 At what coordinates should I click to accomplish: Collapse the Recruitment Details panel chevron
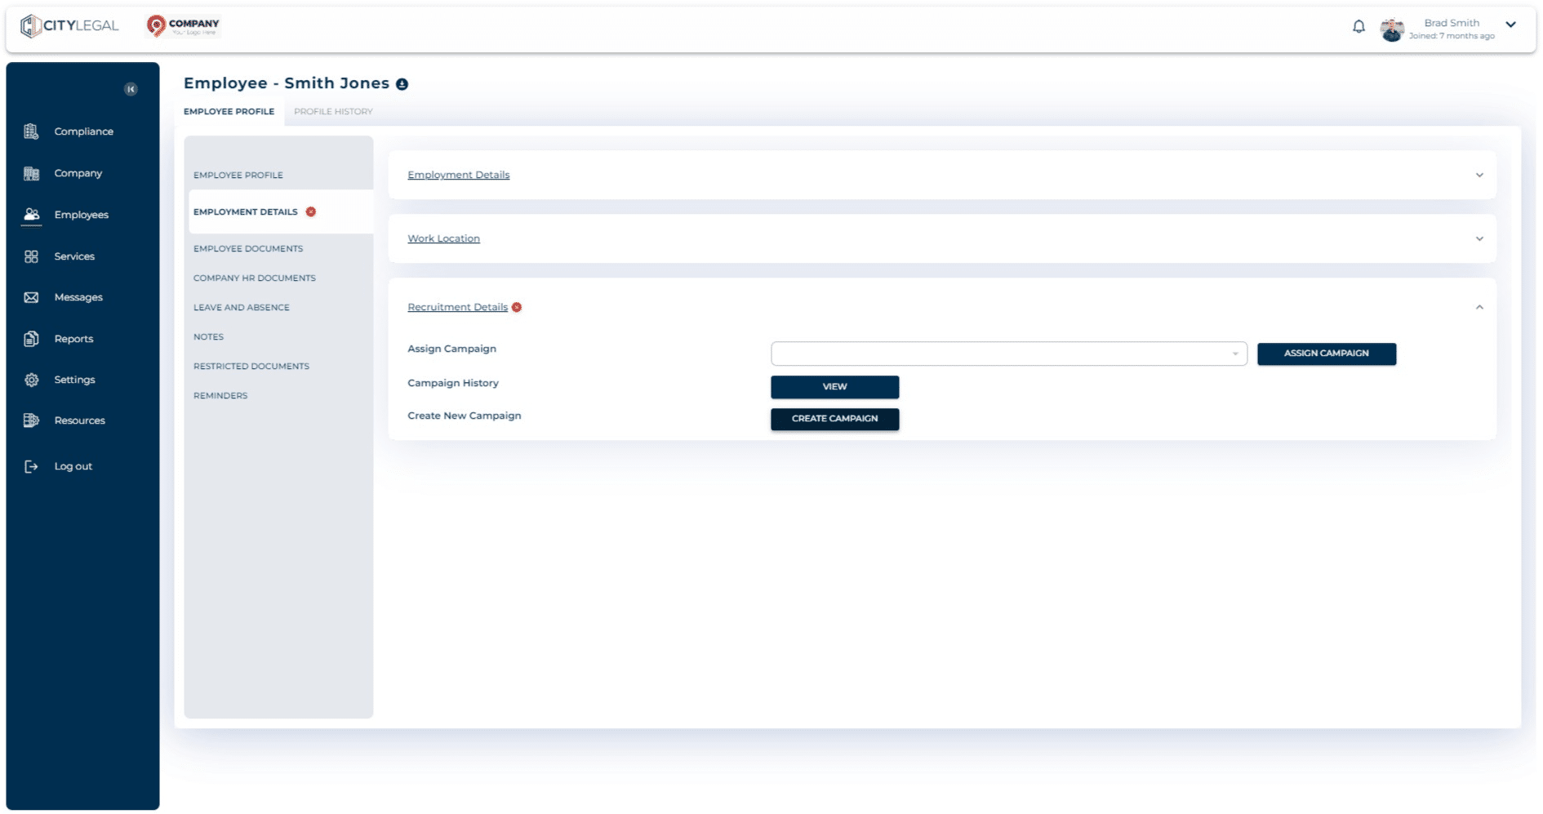[1479, 307]
